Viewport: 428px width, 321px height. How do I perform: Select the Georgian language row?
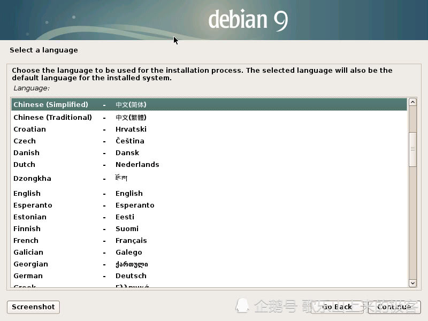(209, 264)
